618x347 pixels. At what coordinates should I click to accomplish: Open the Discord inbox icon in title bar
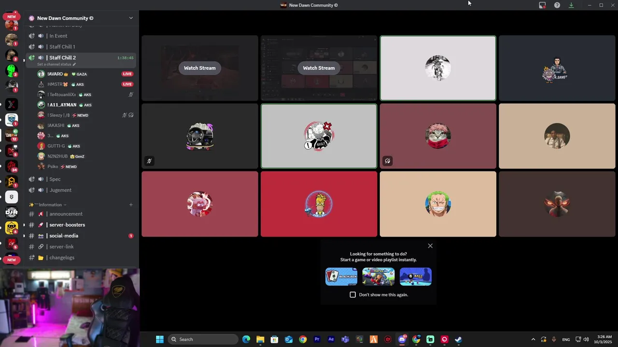click(542, 5)
